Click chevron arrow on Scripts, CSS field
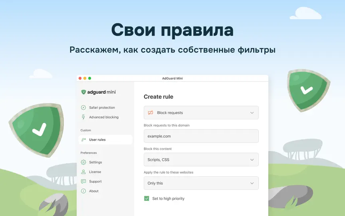The width and height of the screenshot is (345, 216). tap(252, 160)
